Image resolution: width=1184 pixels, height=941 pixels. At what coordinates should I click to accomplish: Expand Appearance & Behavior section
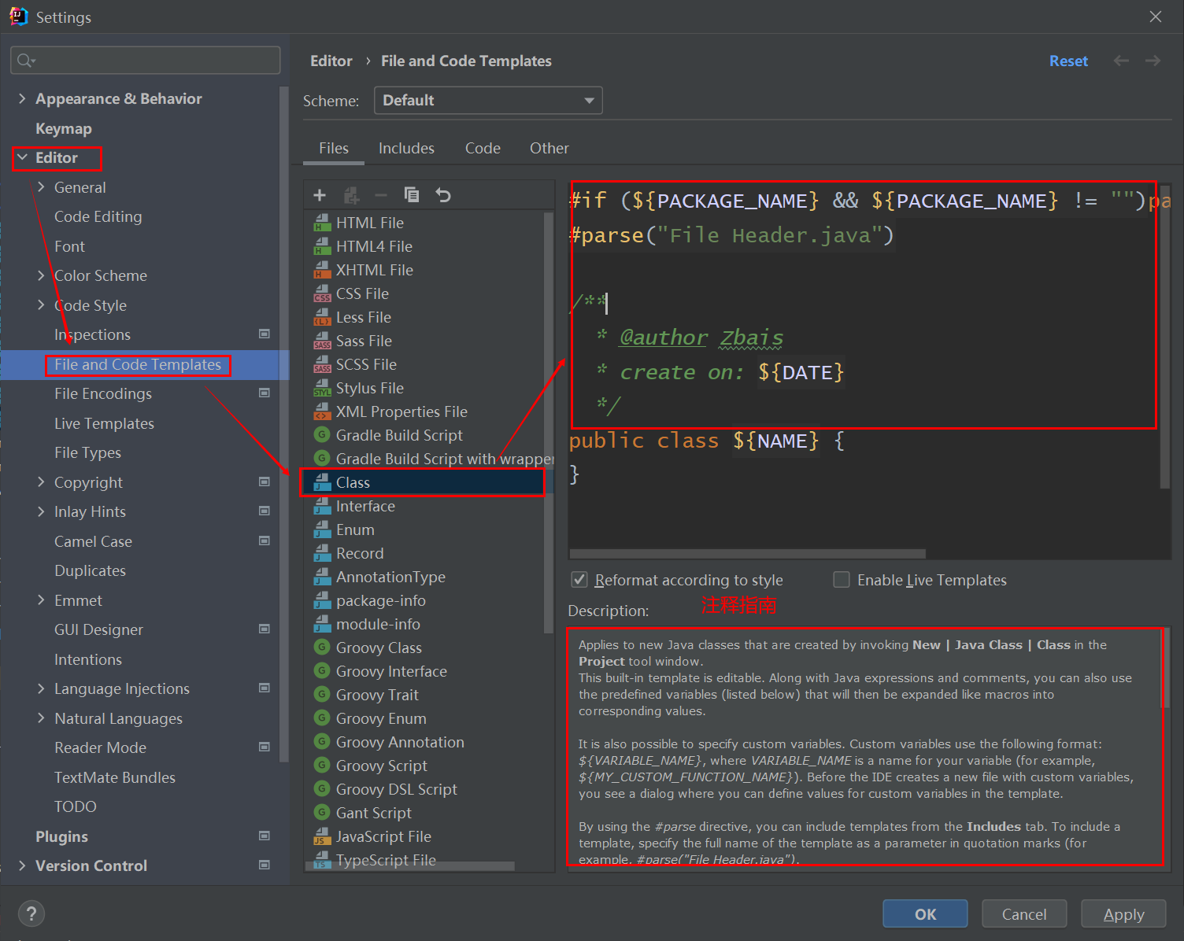coord(22,98)
